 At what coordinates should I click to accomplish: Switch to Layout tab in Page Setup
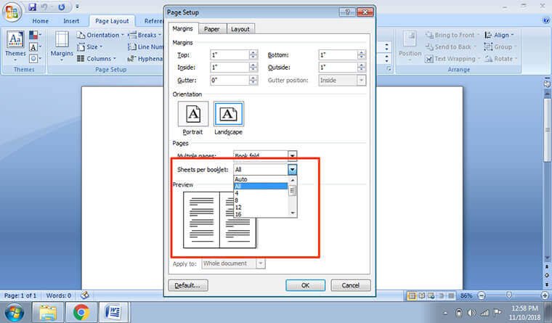(240, 29)
